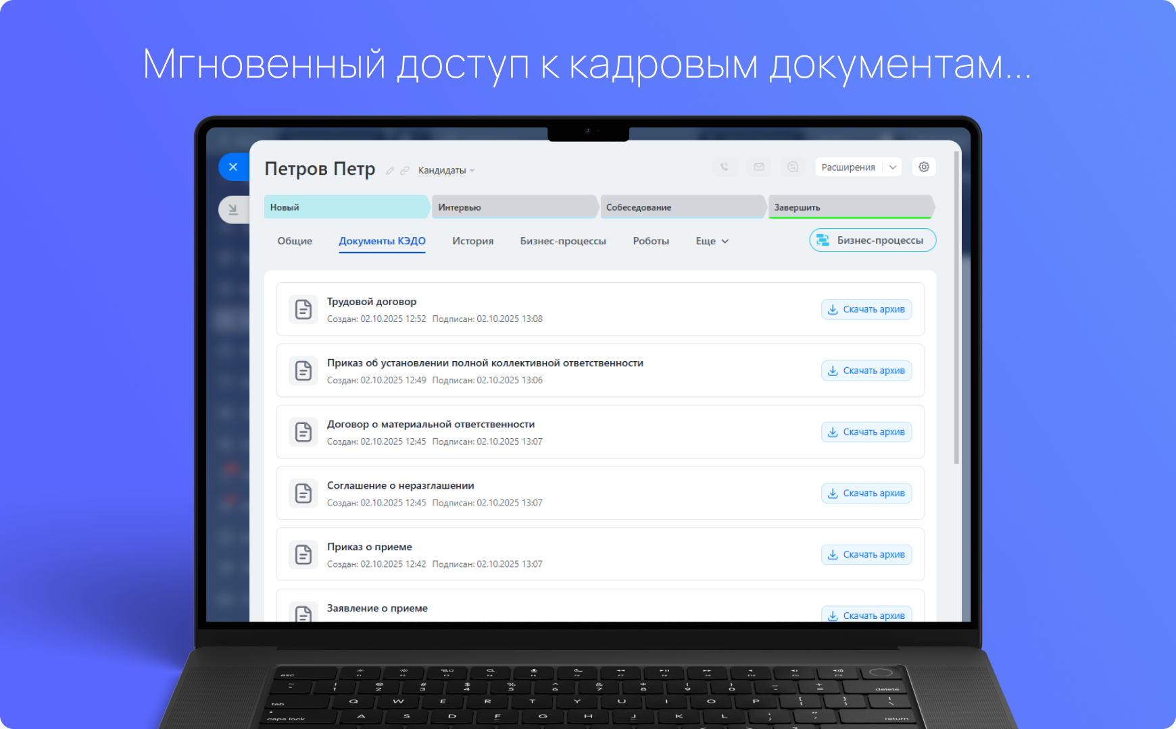The image size is (1176, 729).
Task: Expand the Расширения chevron arrow
Action: 893,167
